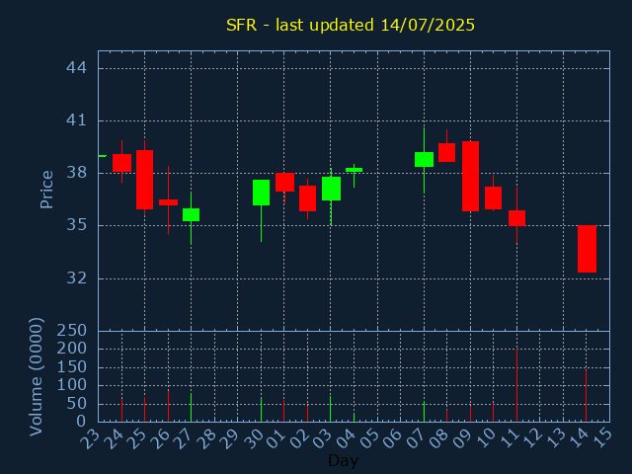The image size is (632, 474).
Task: Click the Day axis title
Action: click(343, 460)
